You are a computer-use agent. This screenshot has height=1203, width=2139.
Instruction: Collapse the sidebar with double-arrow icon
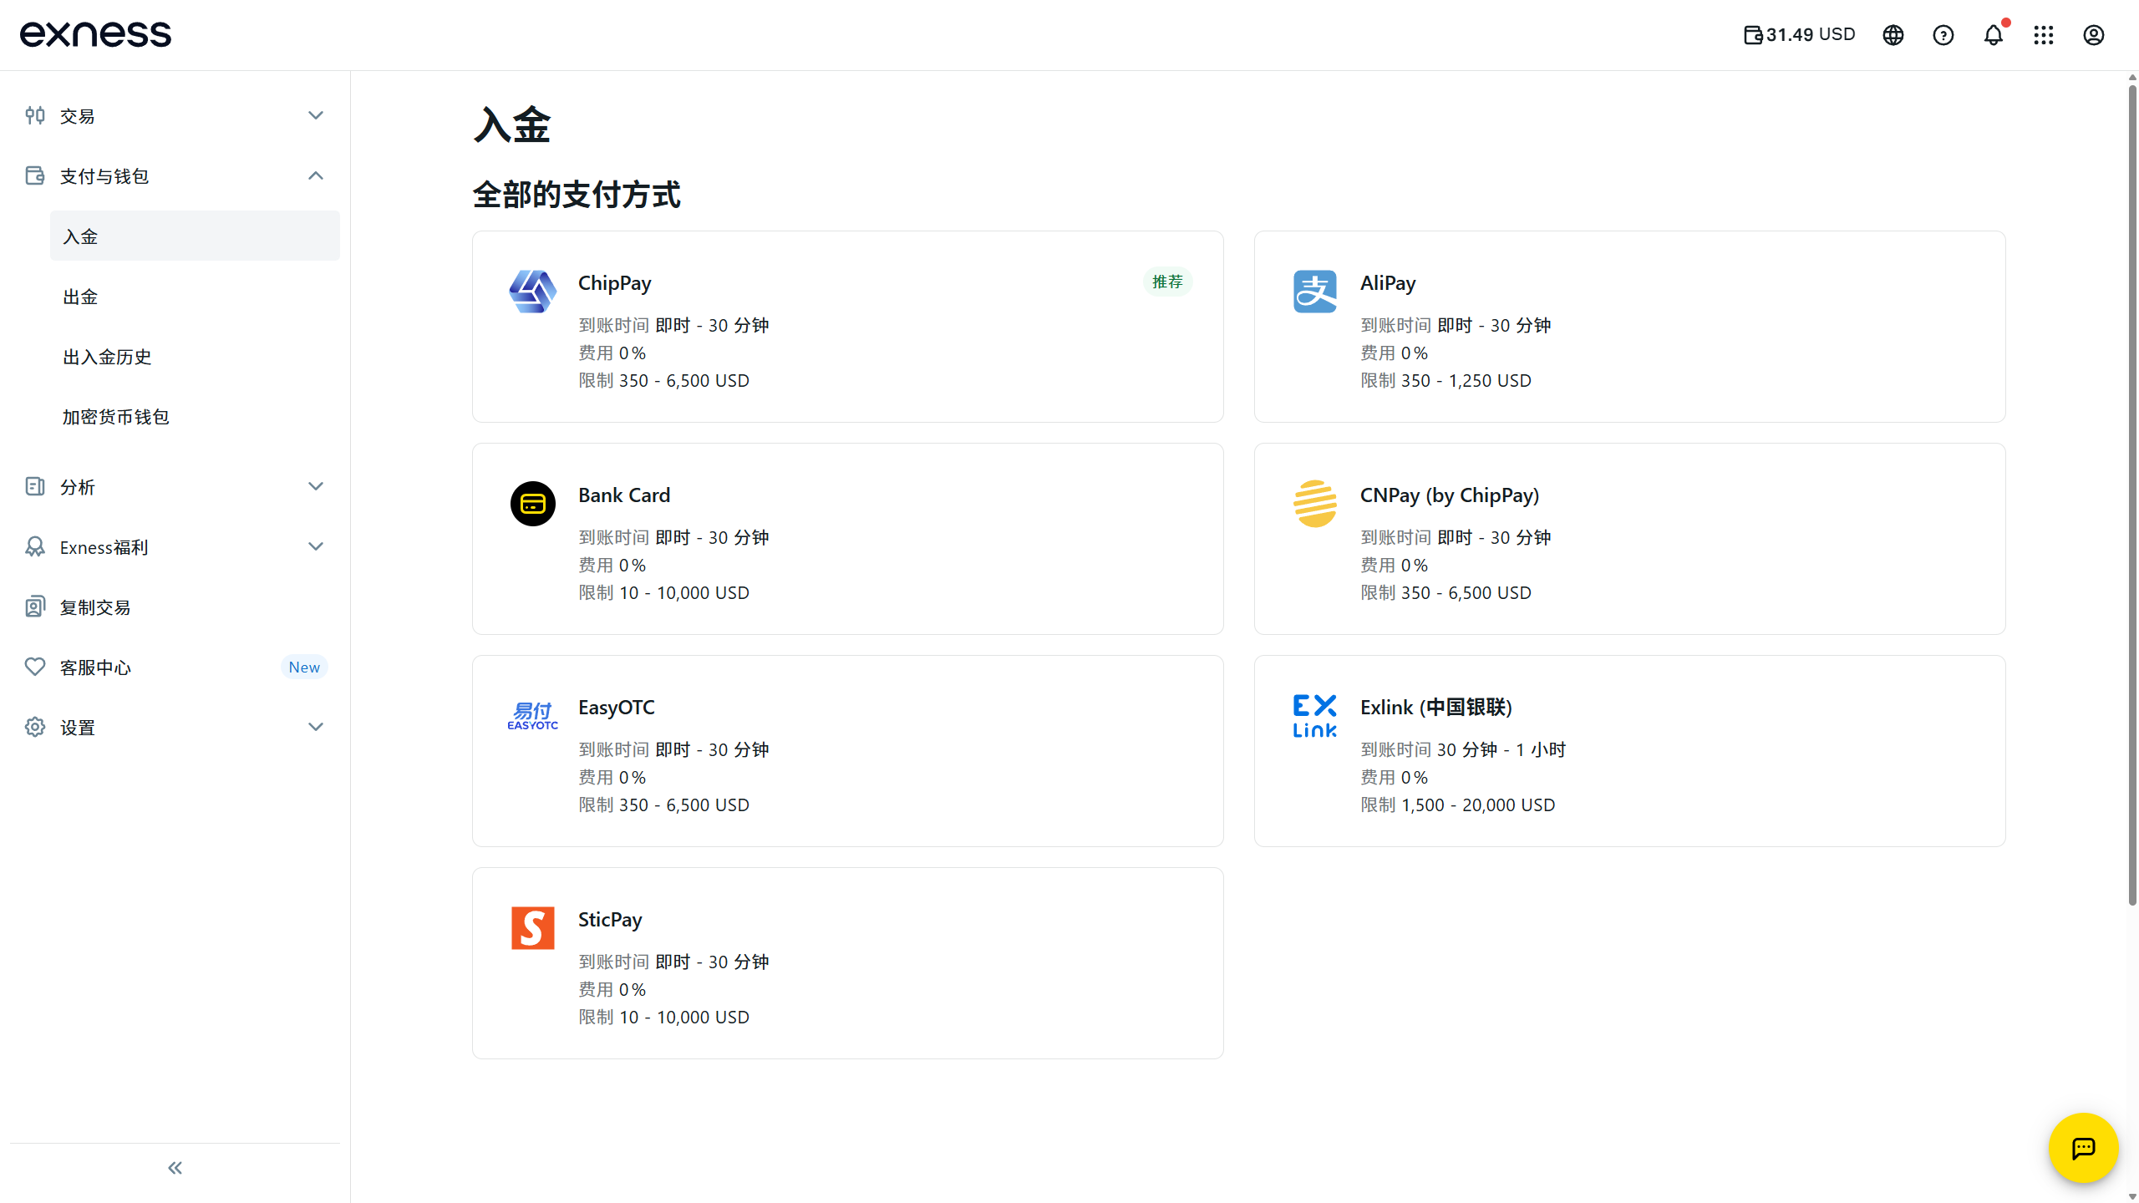(x=175, y=1168)
